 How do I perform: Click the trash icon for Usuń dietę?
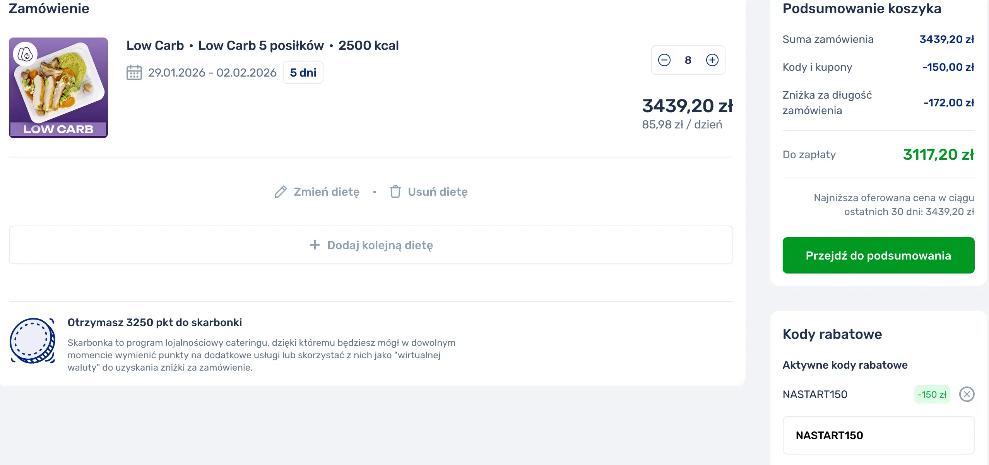(x=395, y=192)
